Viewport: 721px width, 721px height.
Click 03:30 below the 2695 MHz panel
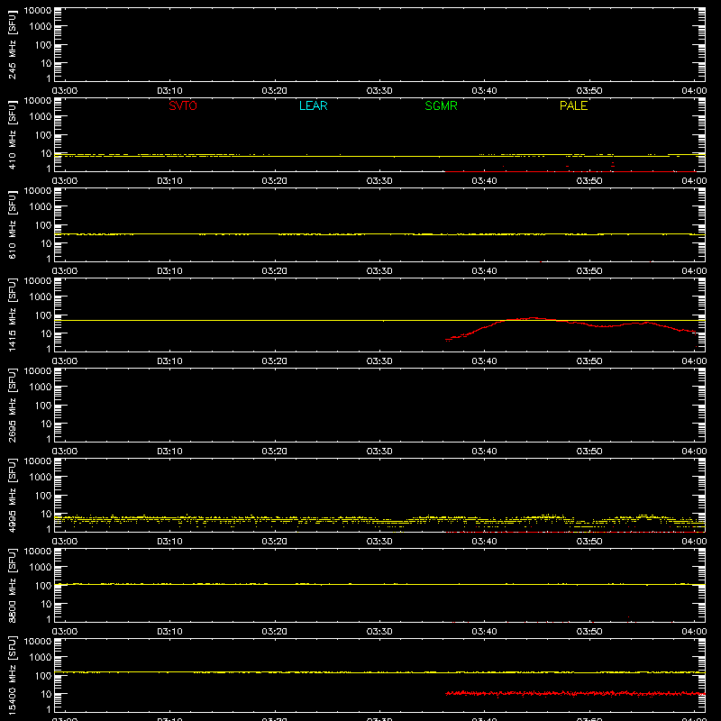379,452
